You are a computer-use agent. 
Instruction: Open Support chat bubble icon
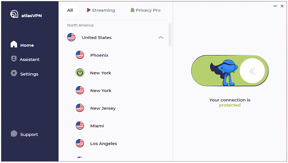coord(14,134)
